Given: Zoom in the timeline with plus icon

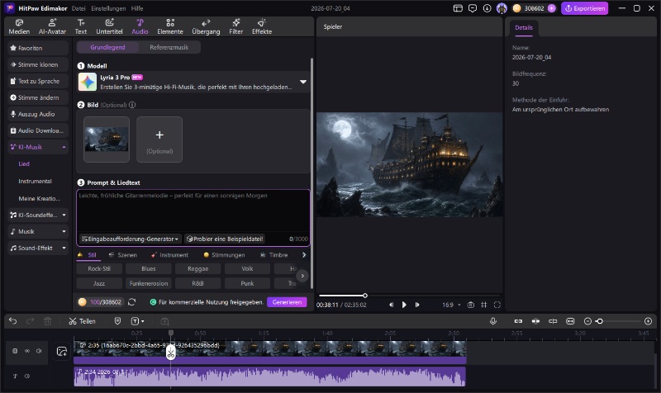Looking at the screenshot, I should point(649,321).
